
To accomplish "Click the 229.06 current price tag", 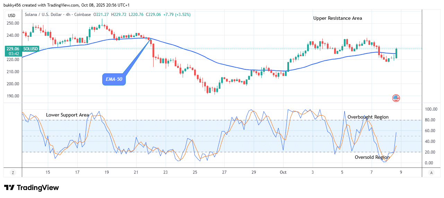I will pos(12,49).
